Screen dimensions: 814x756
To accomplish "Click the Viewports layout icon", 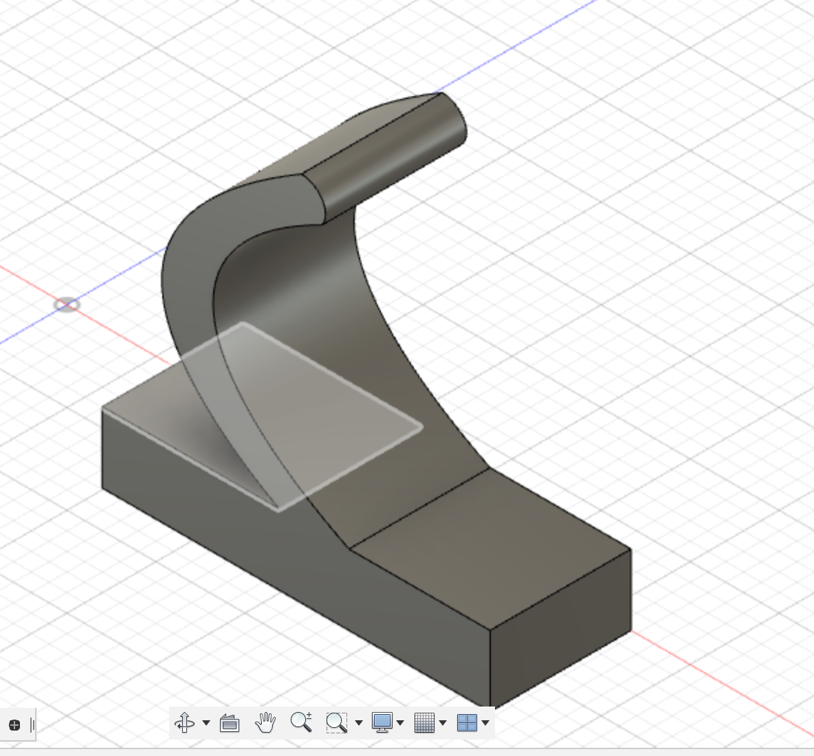I will pos(467,722).
